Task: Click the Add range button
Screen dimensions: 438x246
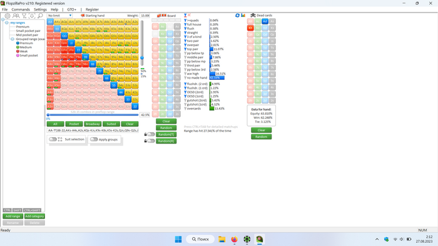Action: (x=13, y=216)
